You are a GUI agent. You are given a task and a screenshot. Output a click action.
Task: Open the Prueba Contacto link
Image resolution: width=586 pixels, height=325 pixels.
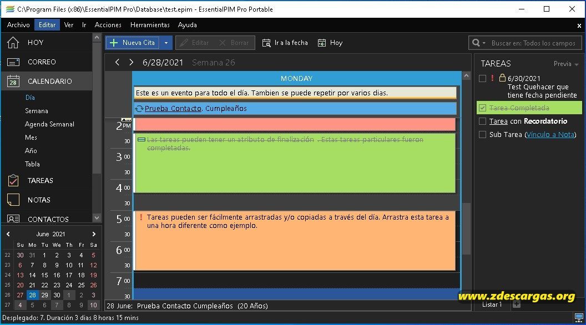point(173,109)
